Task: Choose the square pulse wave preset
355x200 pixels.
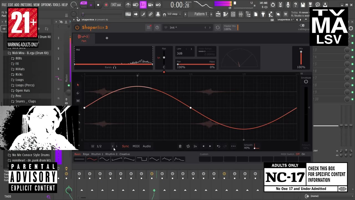Action: click(x=142, y=159)
